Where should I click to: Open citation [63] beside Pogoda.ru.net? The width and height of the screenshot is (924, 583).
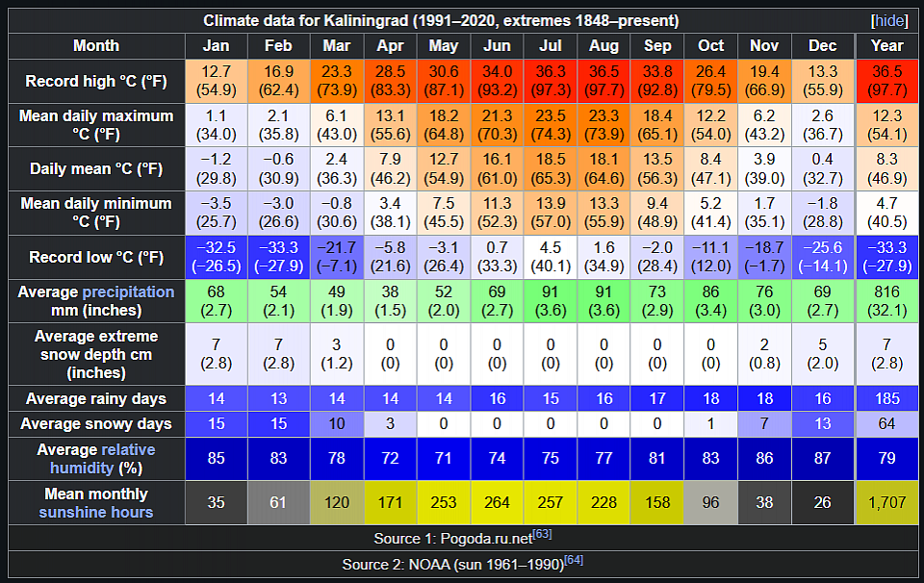[x=542, y=534]
